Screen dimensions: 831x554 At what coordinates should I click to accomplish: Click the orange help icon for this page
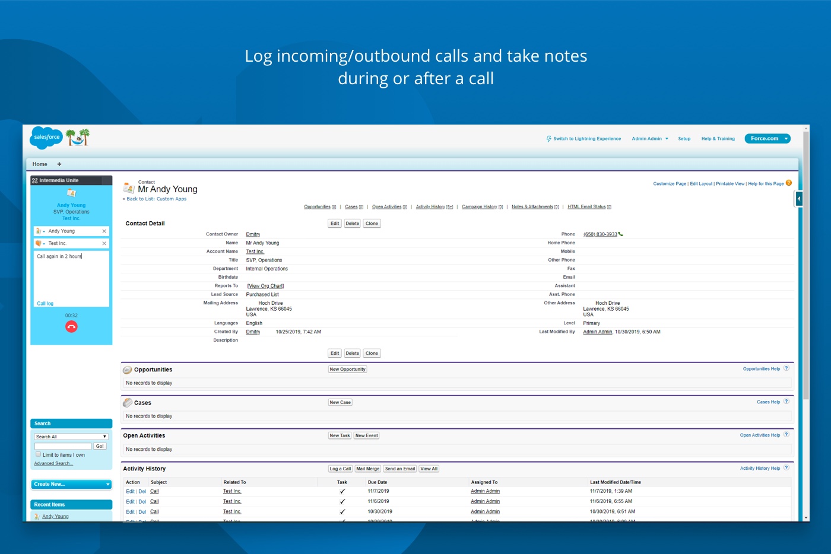pyautogui.click(x=789, y=183)
